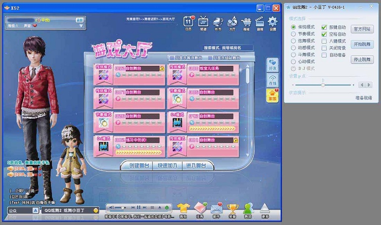The image size is (381, 225).
Task: Open the emoji smiley in chat input
Action: pyautogui.click(x=95, y=211)
